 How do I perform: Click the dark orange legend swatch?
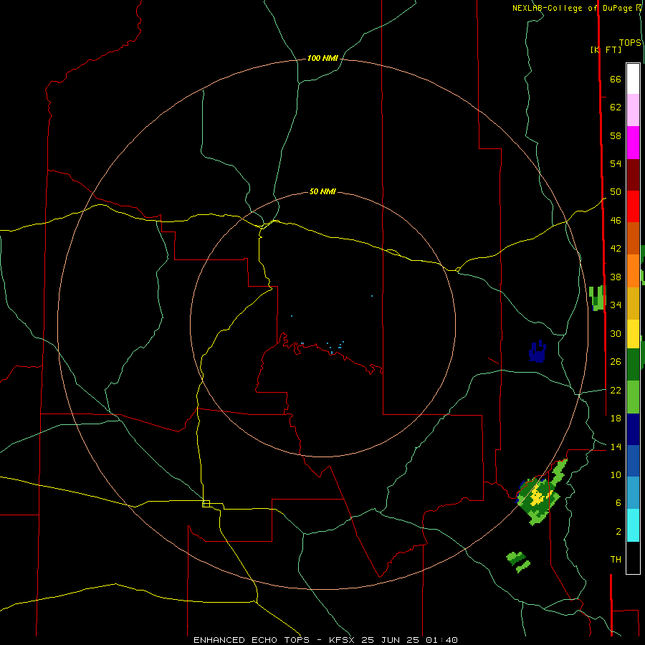633,239
